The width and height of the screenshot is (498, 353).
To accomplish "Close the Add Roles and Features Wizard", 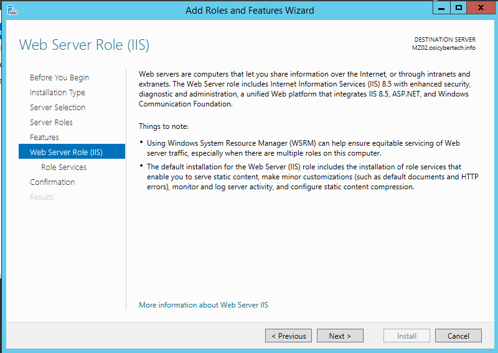I will pyautogui.click(x=481, y=8).
